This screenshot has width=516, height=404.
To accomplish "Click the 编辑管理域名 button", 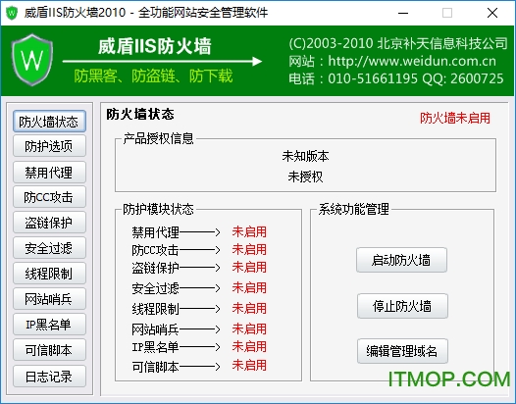I will pos(402,351).
